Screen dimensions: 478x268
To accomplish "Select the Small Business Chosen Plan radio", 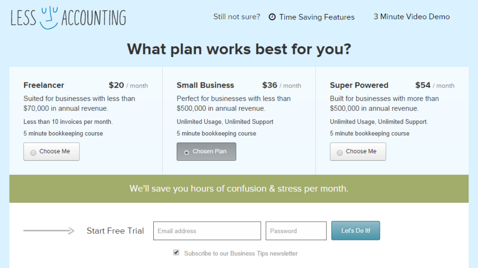I will point(186,153).
